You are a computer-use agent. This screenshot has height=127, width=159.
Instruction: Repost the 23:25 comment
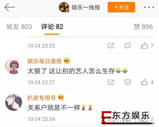pyautogui.click(x=111, y=46)
